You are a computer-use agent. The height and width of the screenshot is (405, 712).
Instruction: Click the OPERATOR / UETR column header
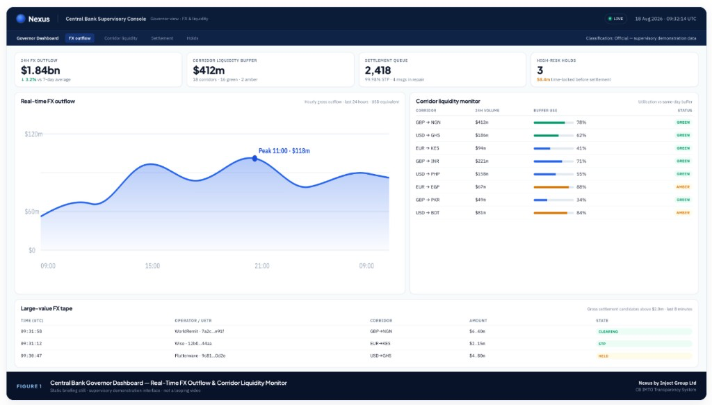193,321
